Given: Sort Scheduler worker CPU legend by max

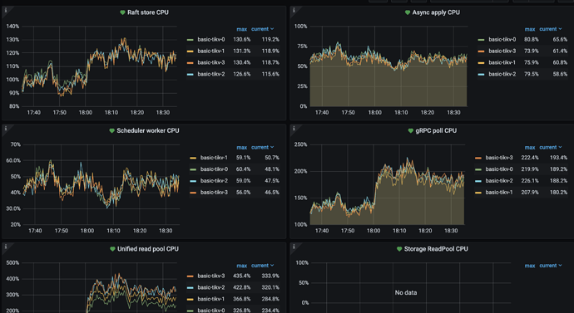Looking at the screenshot, I should (241, 148).
